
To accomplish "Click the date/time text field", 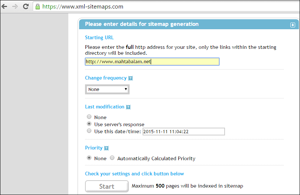I will (x=184, y=131).
